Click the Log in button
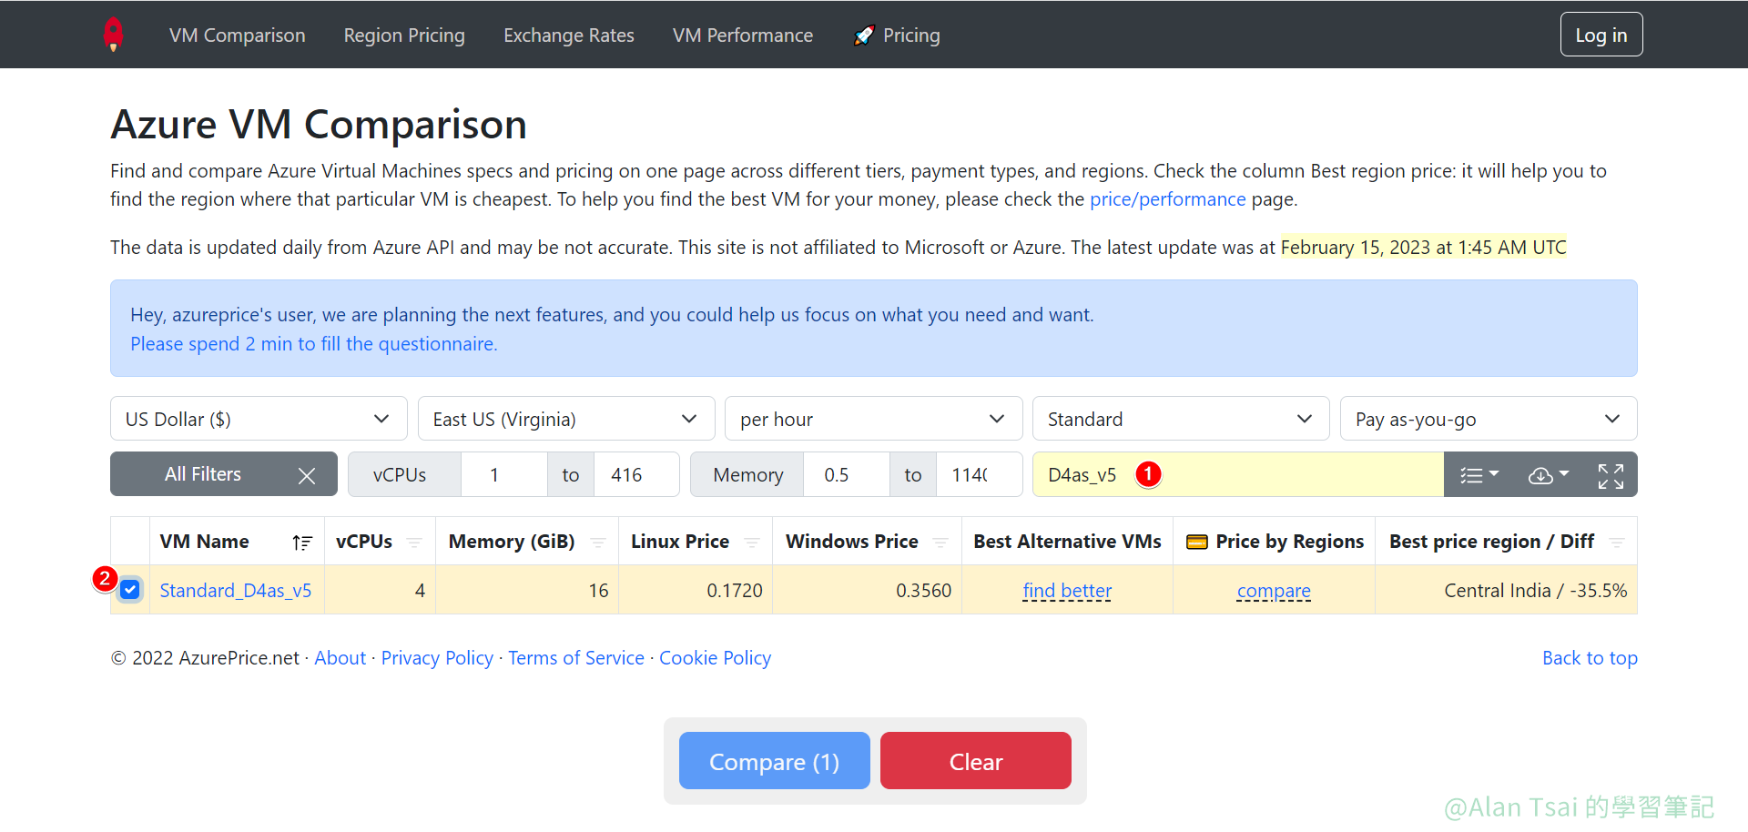Image resolution: width=1748 pixels, height=832 pixels. point(1601,35)
